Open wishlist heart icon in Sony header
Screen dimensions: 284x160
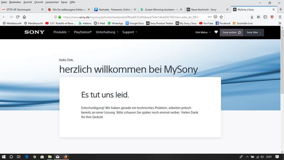coord(216,32)
